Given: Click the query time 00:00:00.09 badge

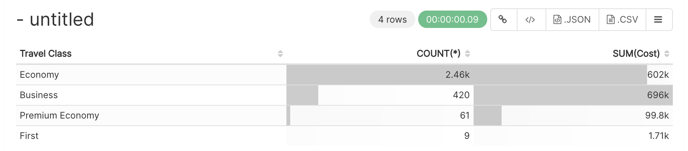Looking at the screenshot, I should 452,20.
